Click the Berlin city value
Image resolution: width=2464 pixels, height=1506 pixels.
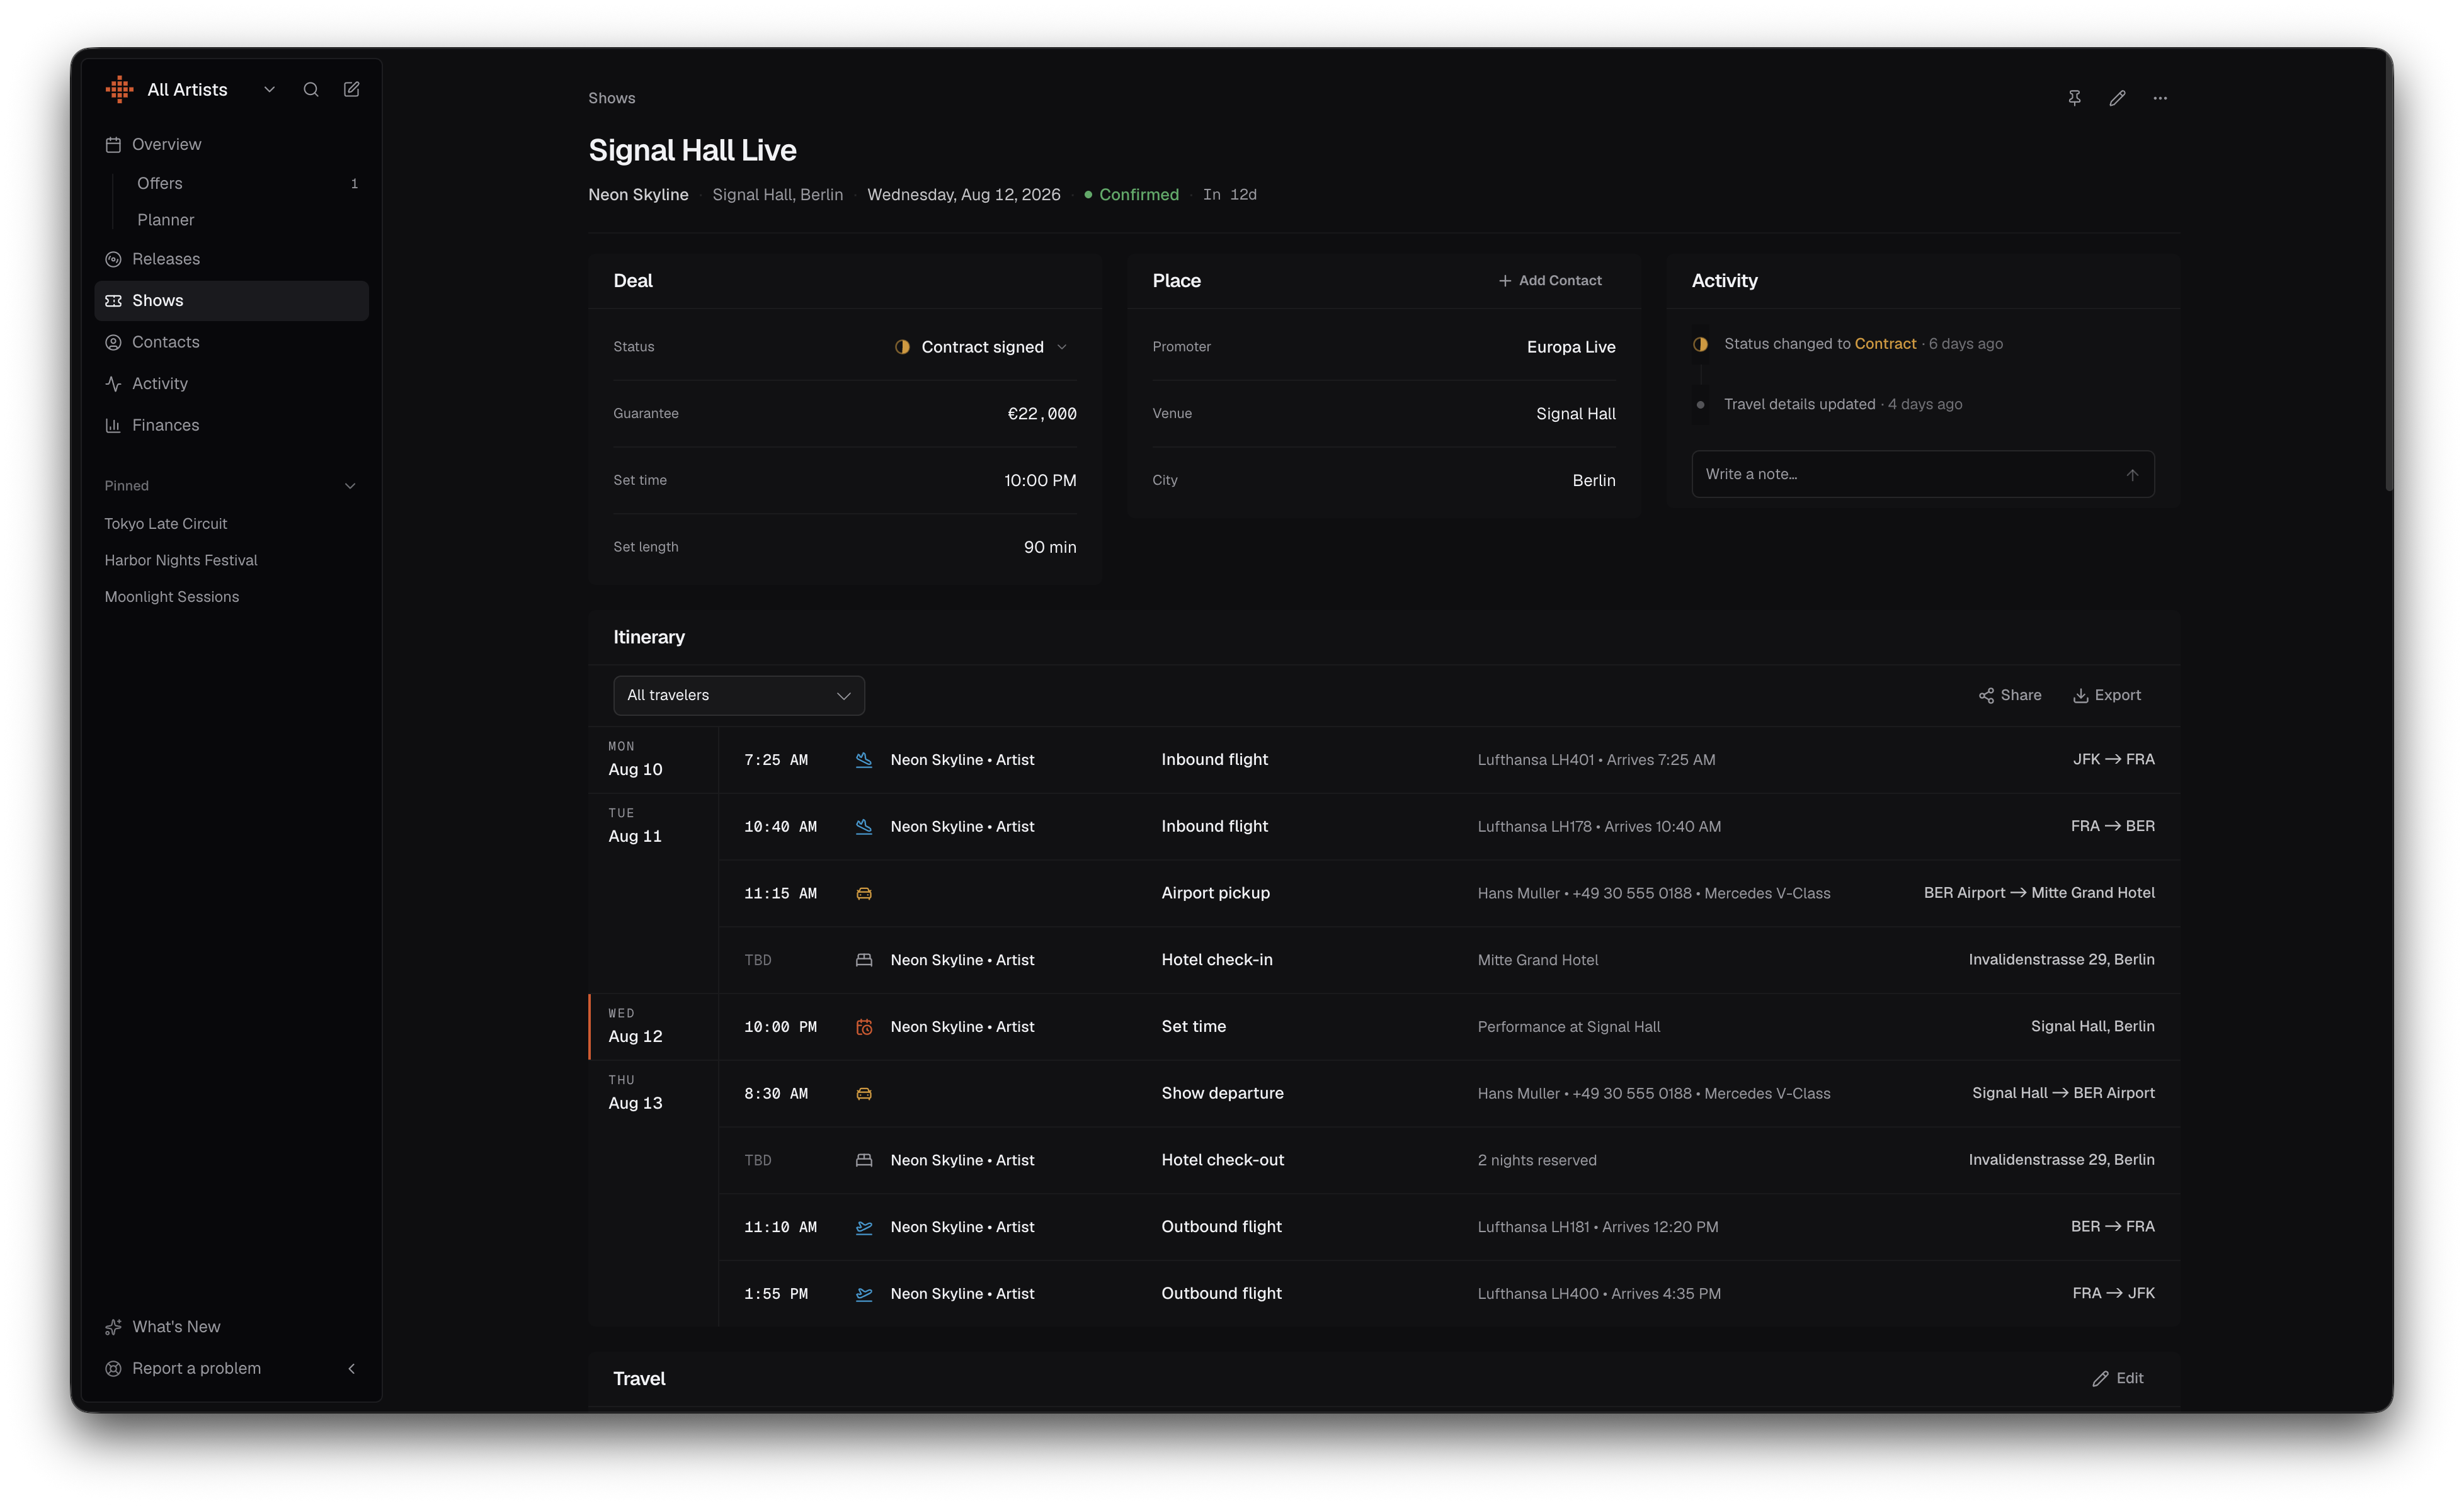pos(1594,480)
